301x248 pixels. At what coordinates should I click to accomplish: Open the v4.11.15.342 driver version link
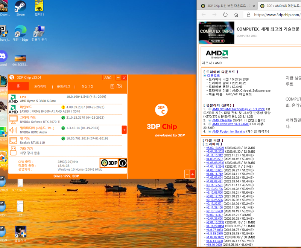click(214, 155)
